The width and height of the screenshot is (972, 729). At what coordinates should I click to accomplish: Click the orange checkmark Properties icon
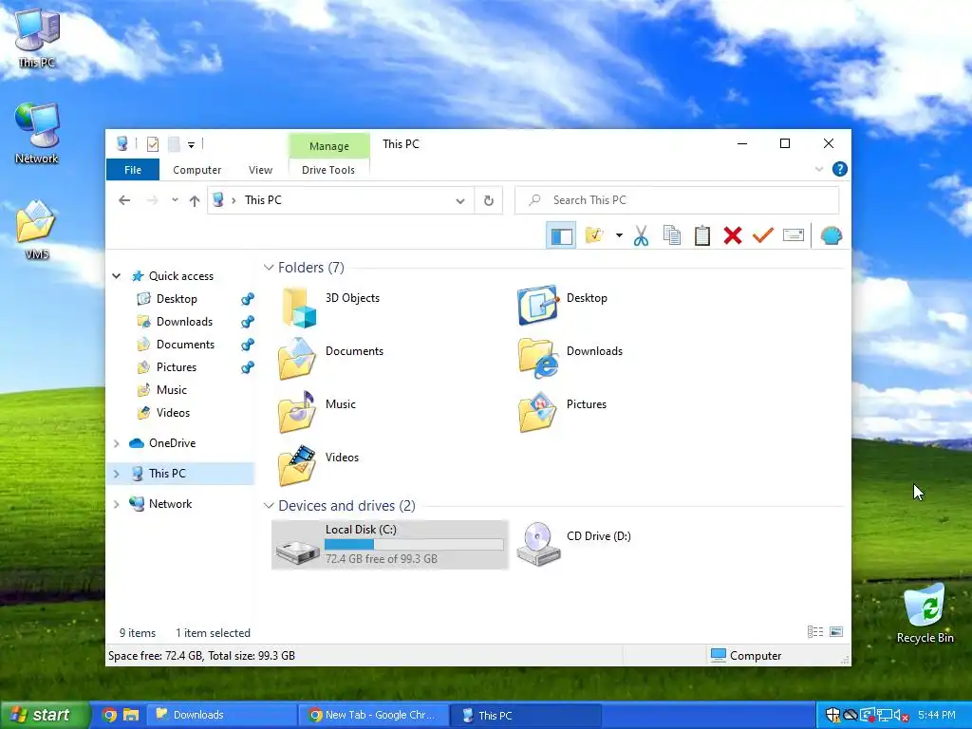pyautogui.click(x=763, y=235)
